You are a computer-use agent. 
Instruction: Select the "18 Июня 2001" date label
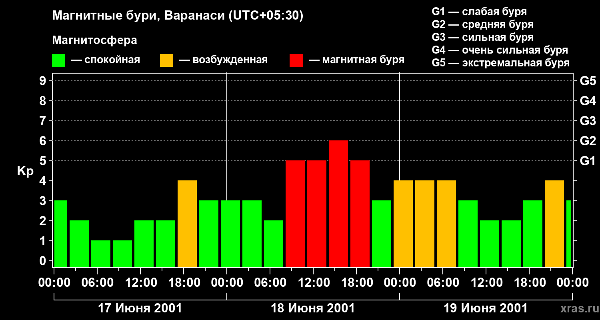click(x=313, y=308)
